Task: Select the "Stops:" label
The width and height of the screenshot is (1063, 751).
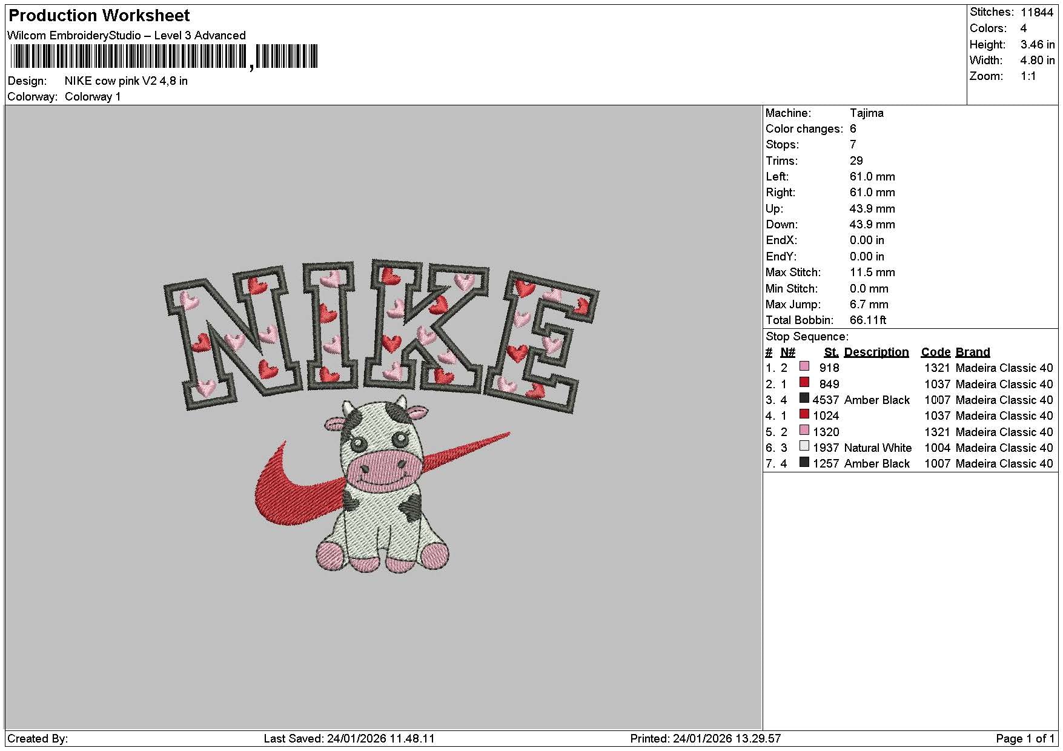Action: click(x=783, y=145)
